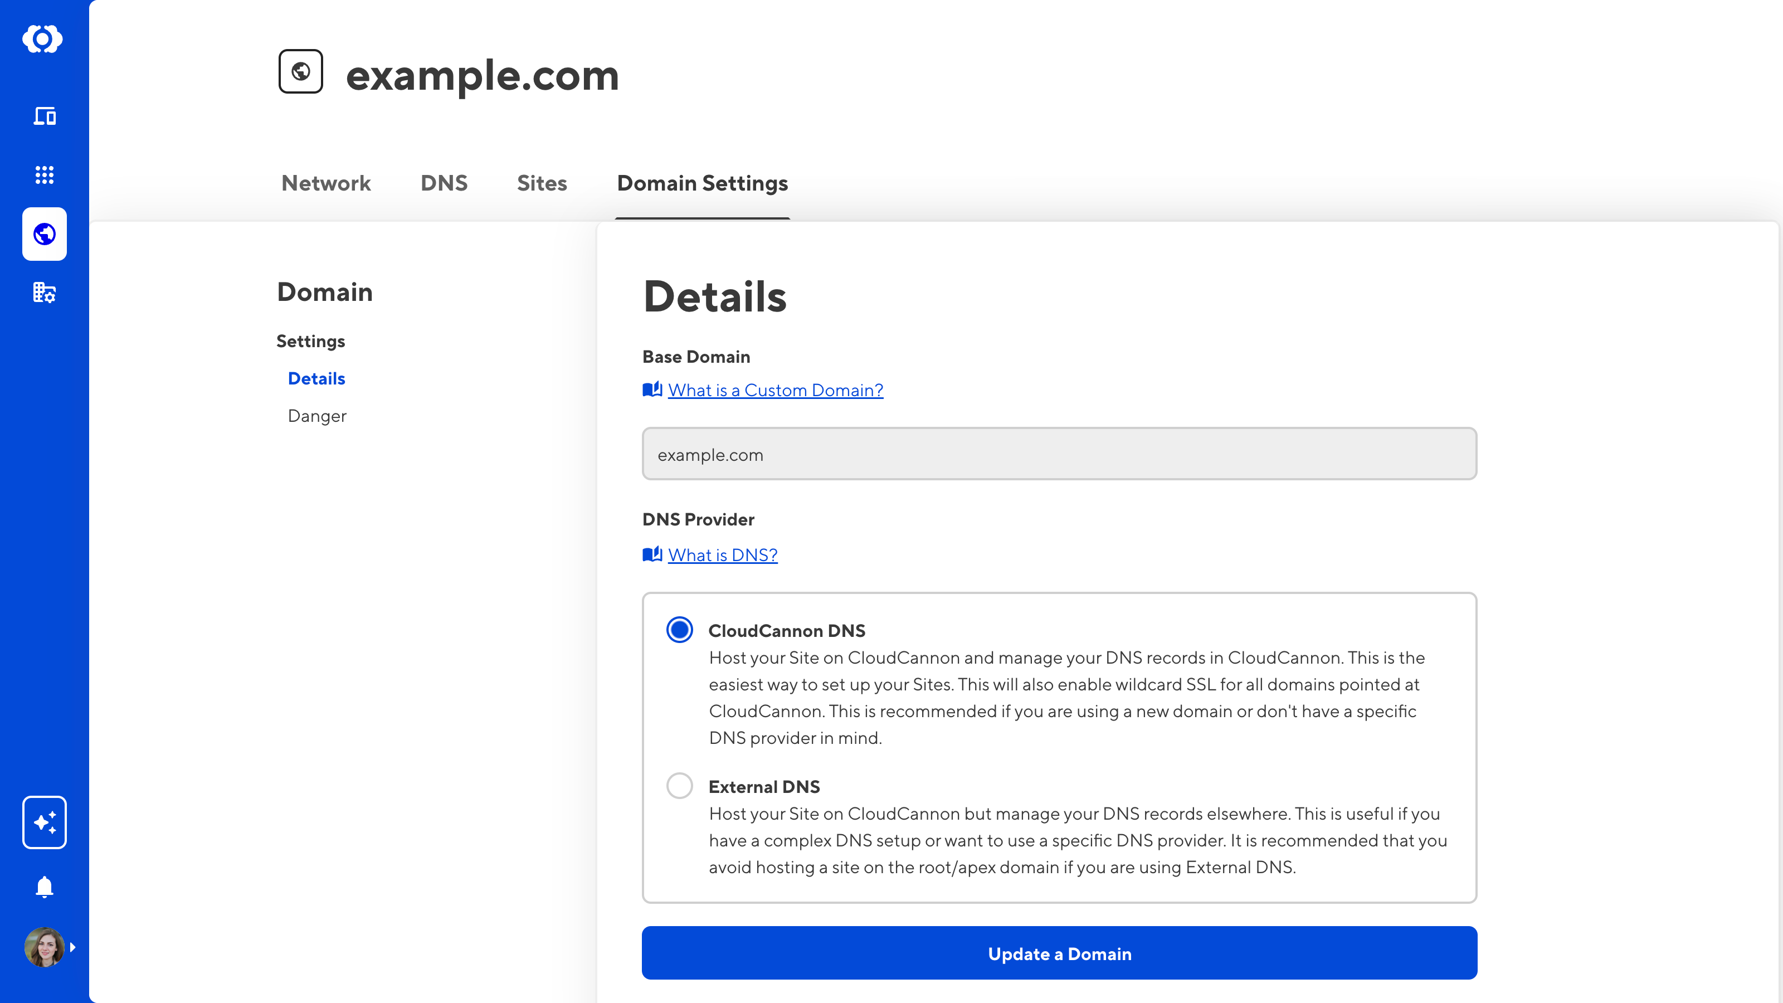Click the sparkle AI assistant icon
The height and width of the screenshot is (1003, 1783).
point(45,822)
